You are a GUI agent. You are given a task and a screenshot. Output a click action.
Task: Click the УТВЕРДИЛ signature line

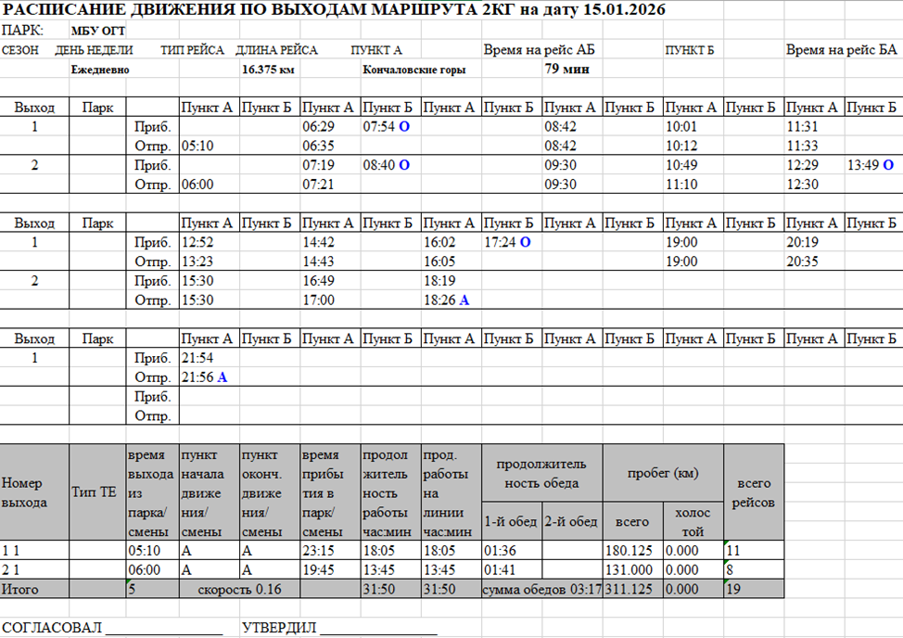pos(338,628)
